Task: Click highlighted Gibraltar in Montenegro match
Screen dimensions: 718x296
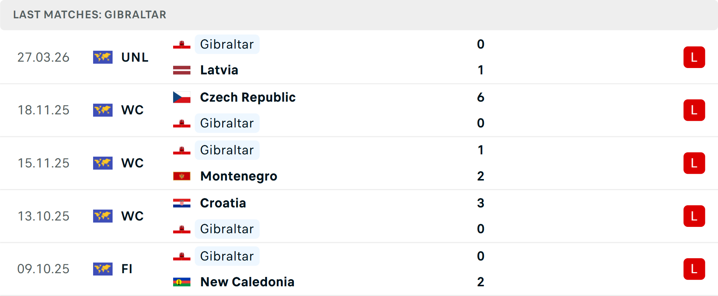Action: pyautogui.click(x=227, y=150)
